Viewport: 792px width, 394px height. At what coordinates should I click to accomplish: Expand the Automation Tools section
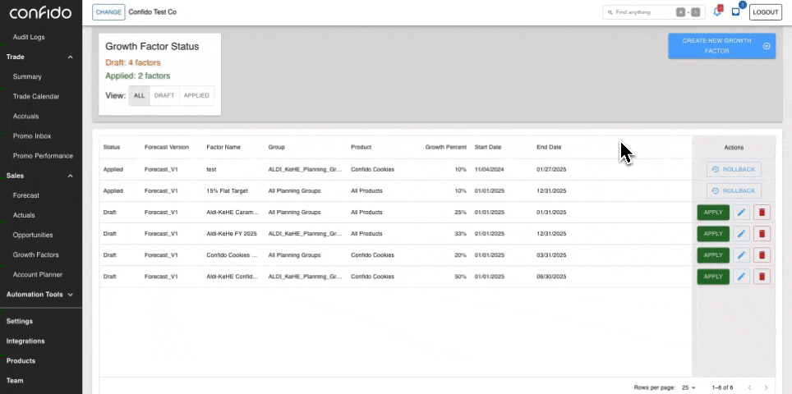click(x=70, y=295)
